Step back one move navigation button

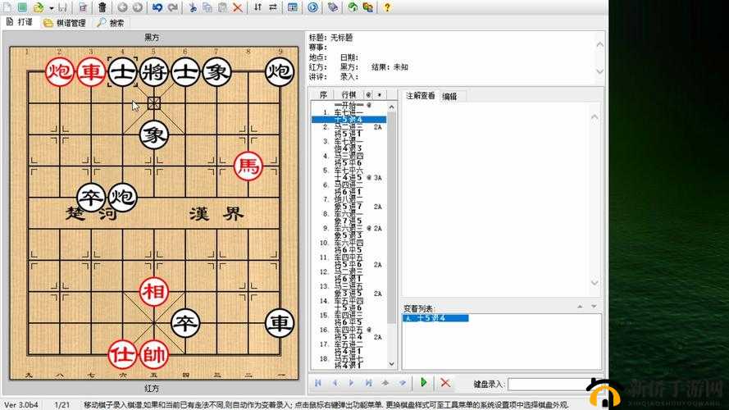pyautogui.click(x=335, y=383)
